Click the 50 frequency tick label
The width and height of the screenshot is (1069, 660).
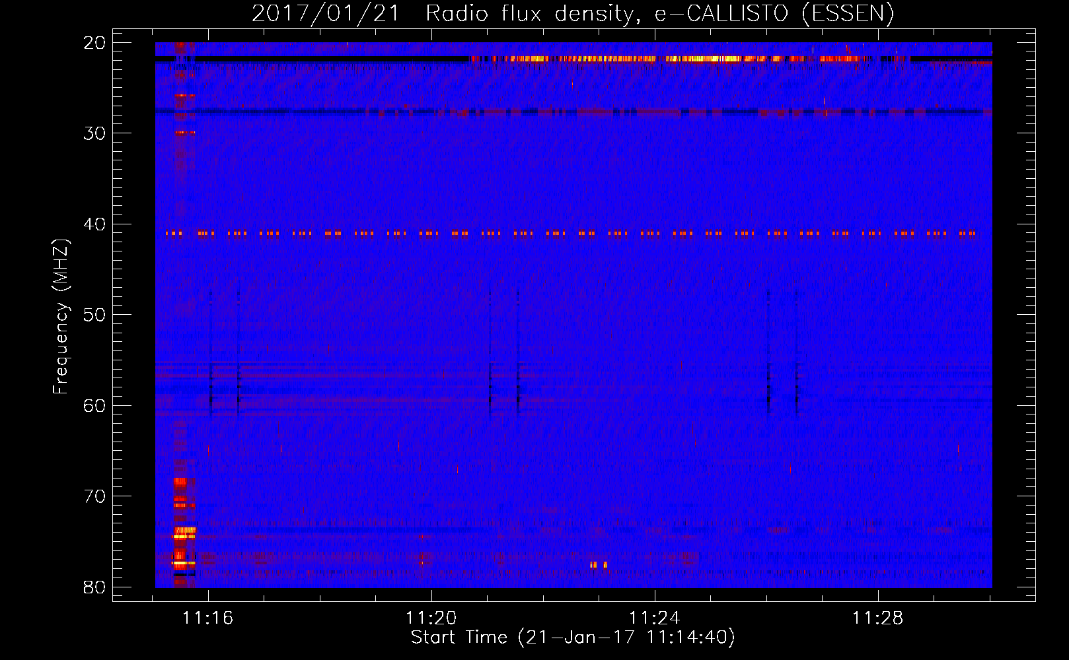(x=95, y=315)
